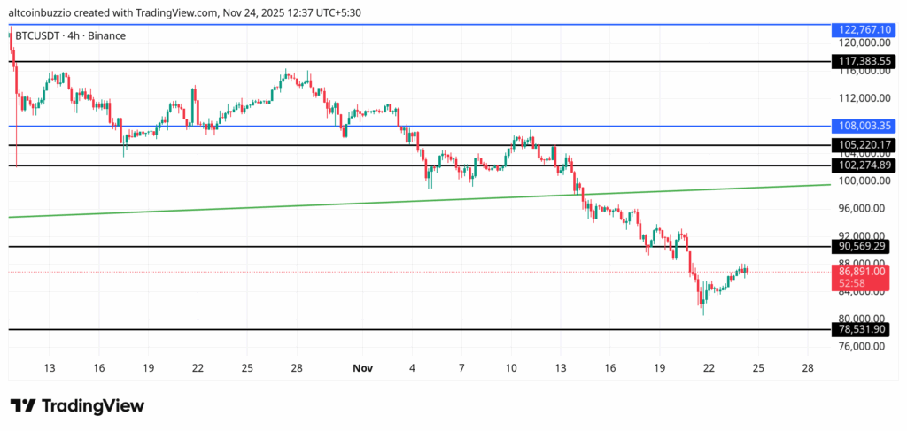Click the 10 date label on time axis
907x431 pixels.
tap(511, 367)
